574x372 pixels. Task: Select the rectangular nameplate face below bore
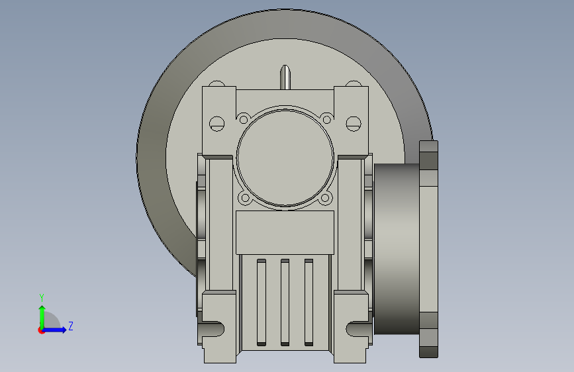click(285, 232)
